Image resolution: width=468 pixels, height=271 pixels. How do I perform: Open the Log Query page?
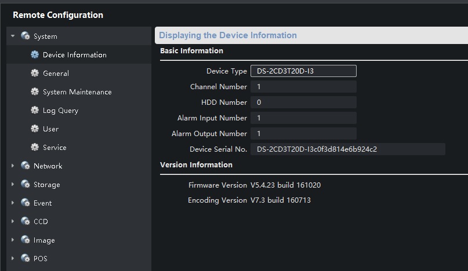pos(60,111)
